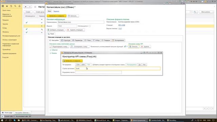Select Нет carriage return option
This screenshot has height=122, width=217.
144,65
